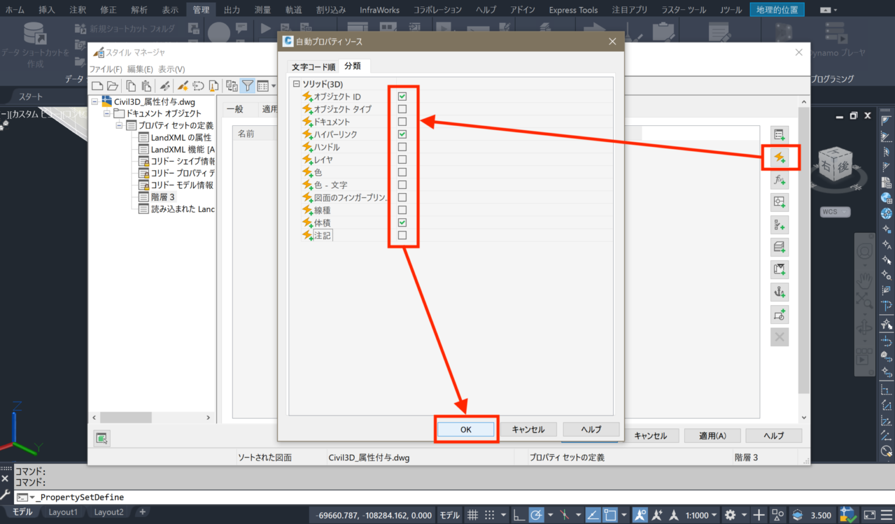Collapse the ソリッド(3D) tree node
895x524 pixels.
point(297,83)
